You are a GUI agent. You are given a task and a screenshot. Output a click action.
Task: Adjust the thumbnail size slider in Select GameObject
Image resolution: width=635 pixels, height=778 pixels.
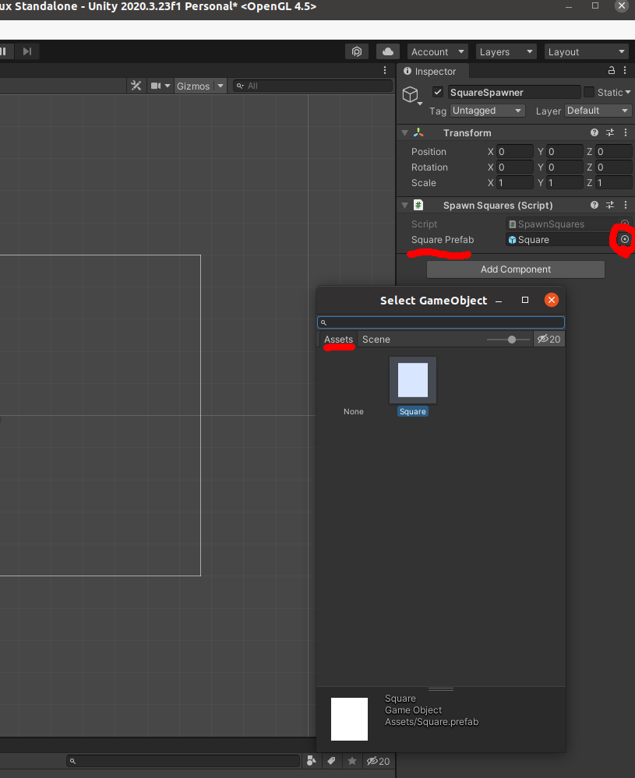click(x=510, y=340)
